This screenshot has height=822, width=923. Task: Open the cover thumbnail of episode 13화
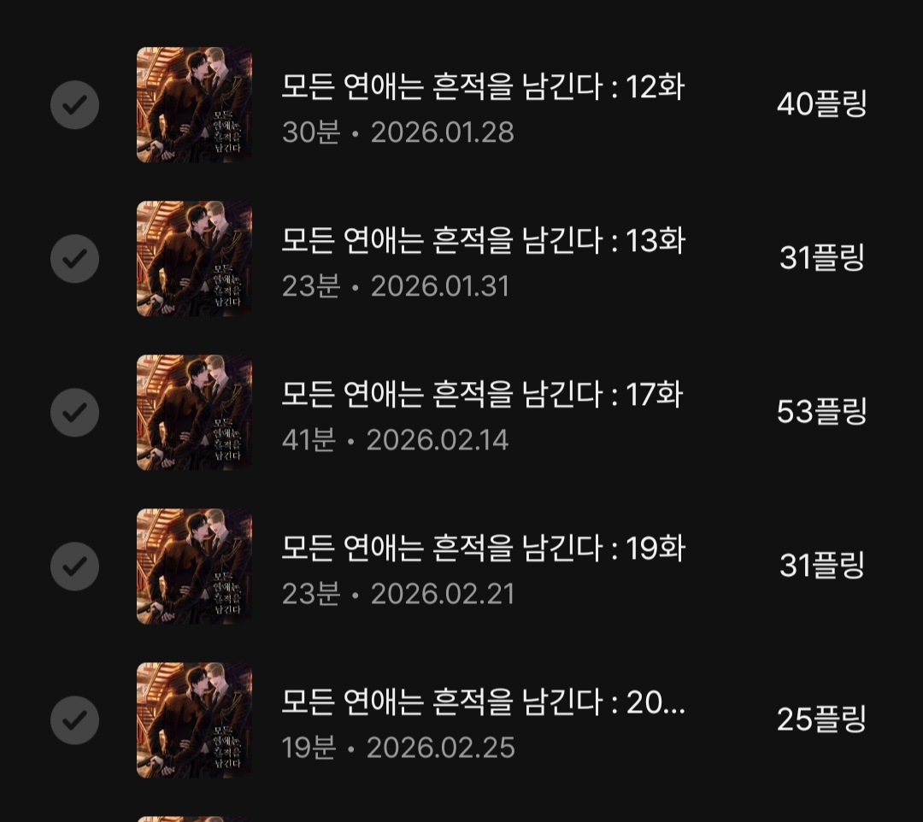194,259
